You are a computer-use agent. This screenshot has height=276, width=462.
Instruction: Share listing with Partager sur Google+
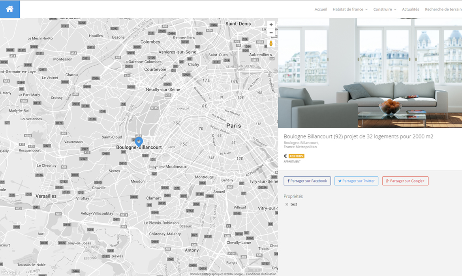(405, 181)
